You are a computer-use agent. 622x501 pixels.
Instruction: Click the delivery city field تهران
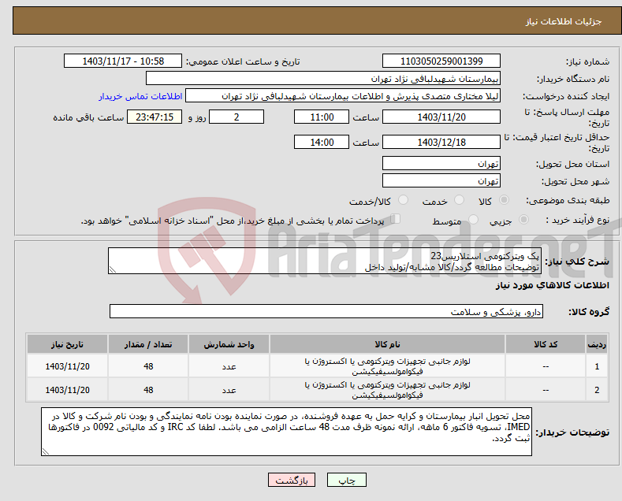coord(441,180)
